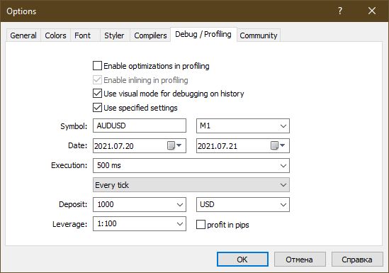389x273 pixels.
Task: Close the Options dialog
Action: 372,11
